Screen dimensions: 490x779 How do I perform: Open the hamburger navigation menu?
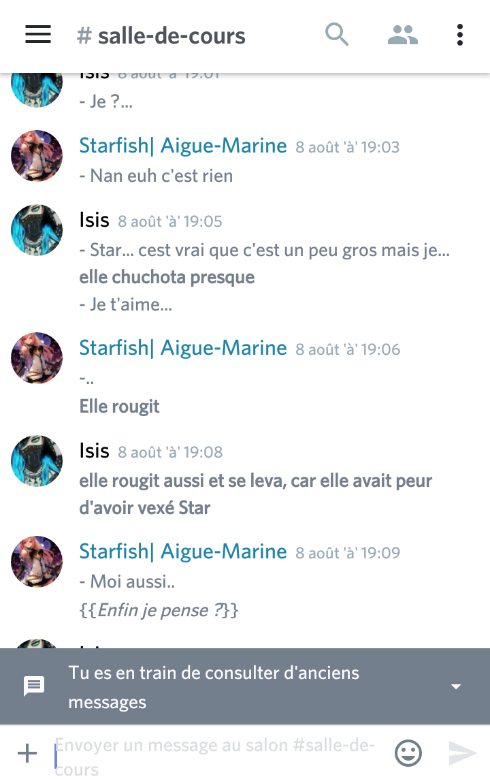click(38, 35)
